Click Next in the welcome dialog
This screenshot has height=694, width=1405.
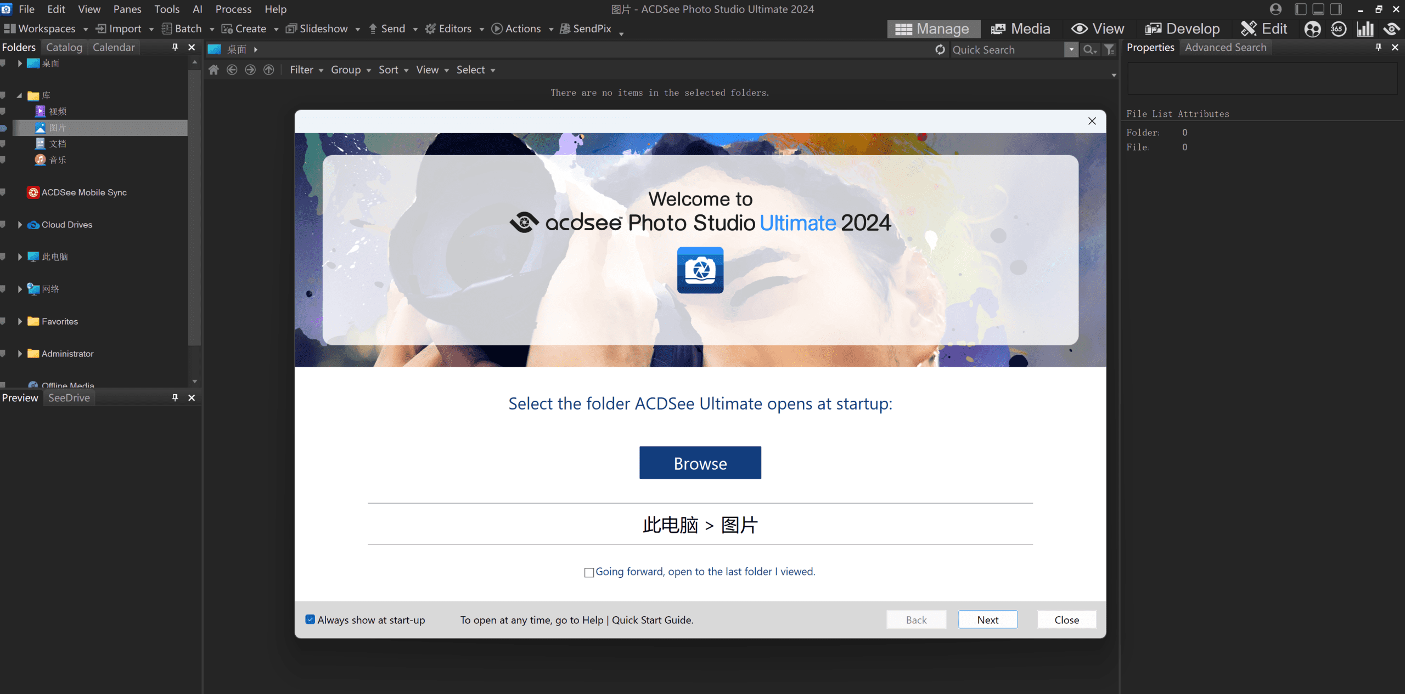pos(988,619)
